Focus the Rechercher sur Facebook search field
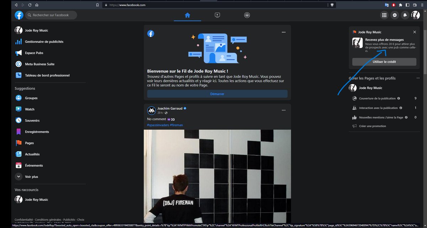Image resolution: width=427 pixels, height=228 pixels. coord(51,15)
